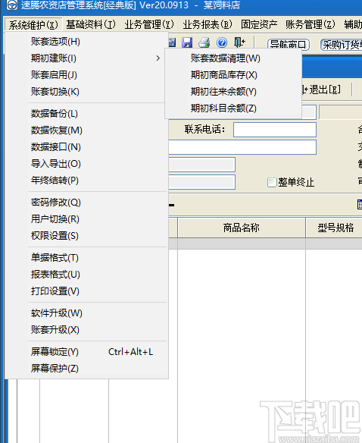
Task: Select 账套数据清理(W) in submenu
Action: pos(233,58)
